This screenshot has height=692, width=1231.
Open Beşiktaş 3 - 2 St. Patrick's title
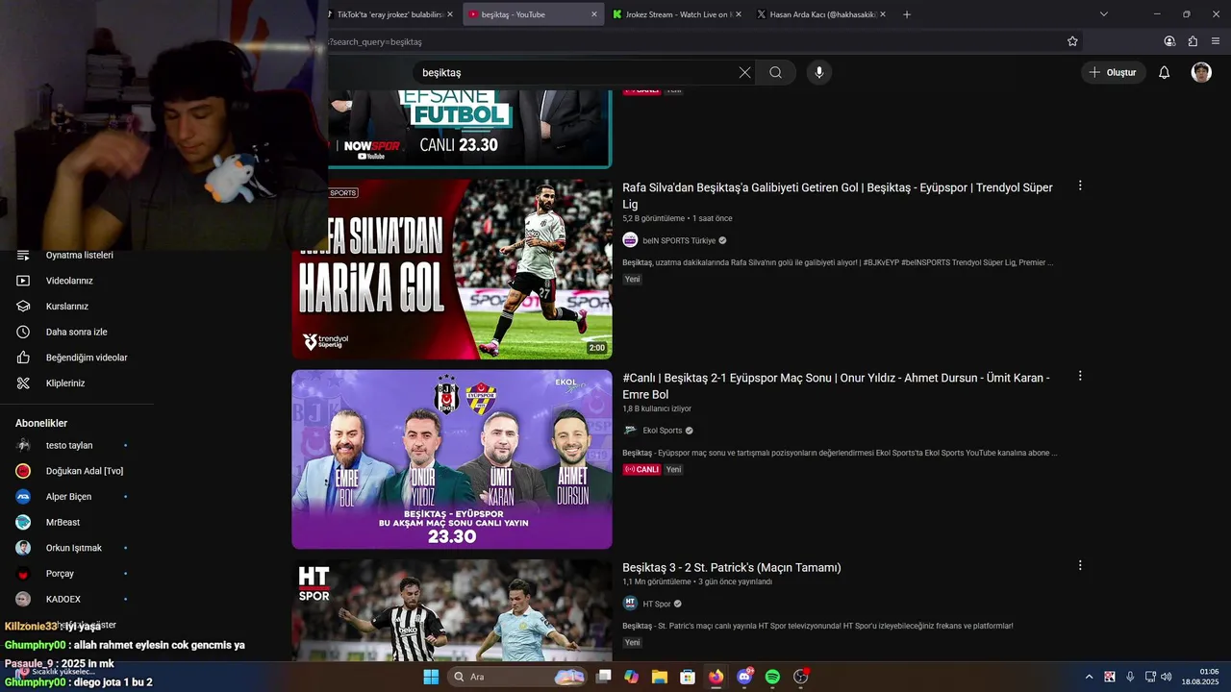click(x=732, y=568)
